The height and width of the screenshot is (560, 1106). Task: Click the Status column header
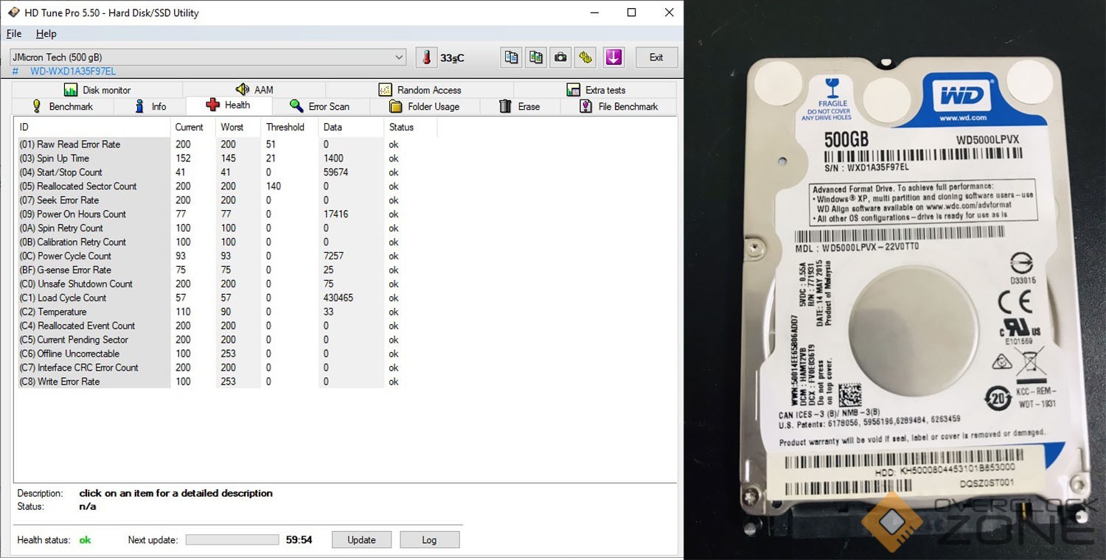pyautogui.click(x=411, y=127)
